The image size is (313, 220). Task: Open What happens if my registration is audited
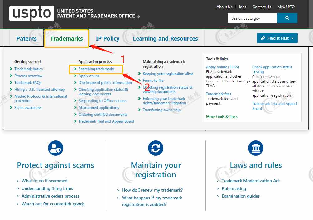click(152, 201)
